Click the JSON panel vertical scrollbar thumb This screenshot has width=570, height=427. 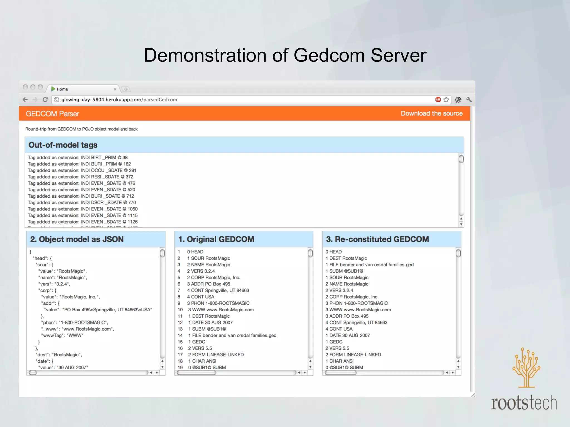(x=163, y=253)
